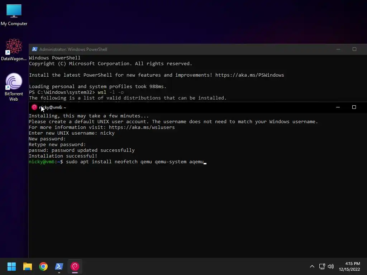Minimize the nicky@vm6 terminal window
This screenshot has width=367, height=275.
pos(338,107)
